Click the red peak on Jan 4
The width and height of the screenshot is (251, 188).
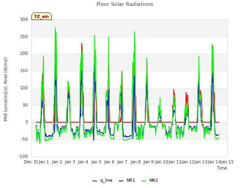(82, 43)
